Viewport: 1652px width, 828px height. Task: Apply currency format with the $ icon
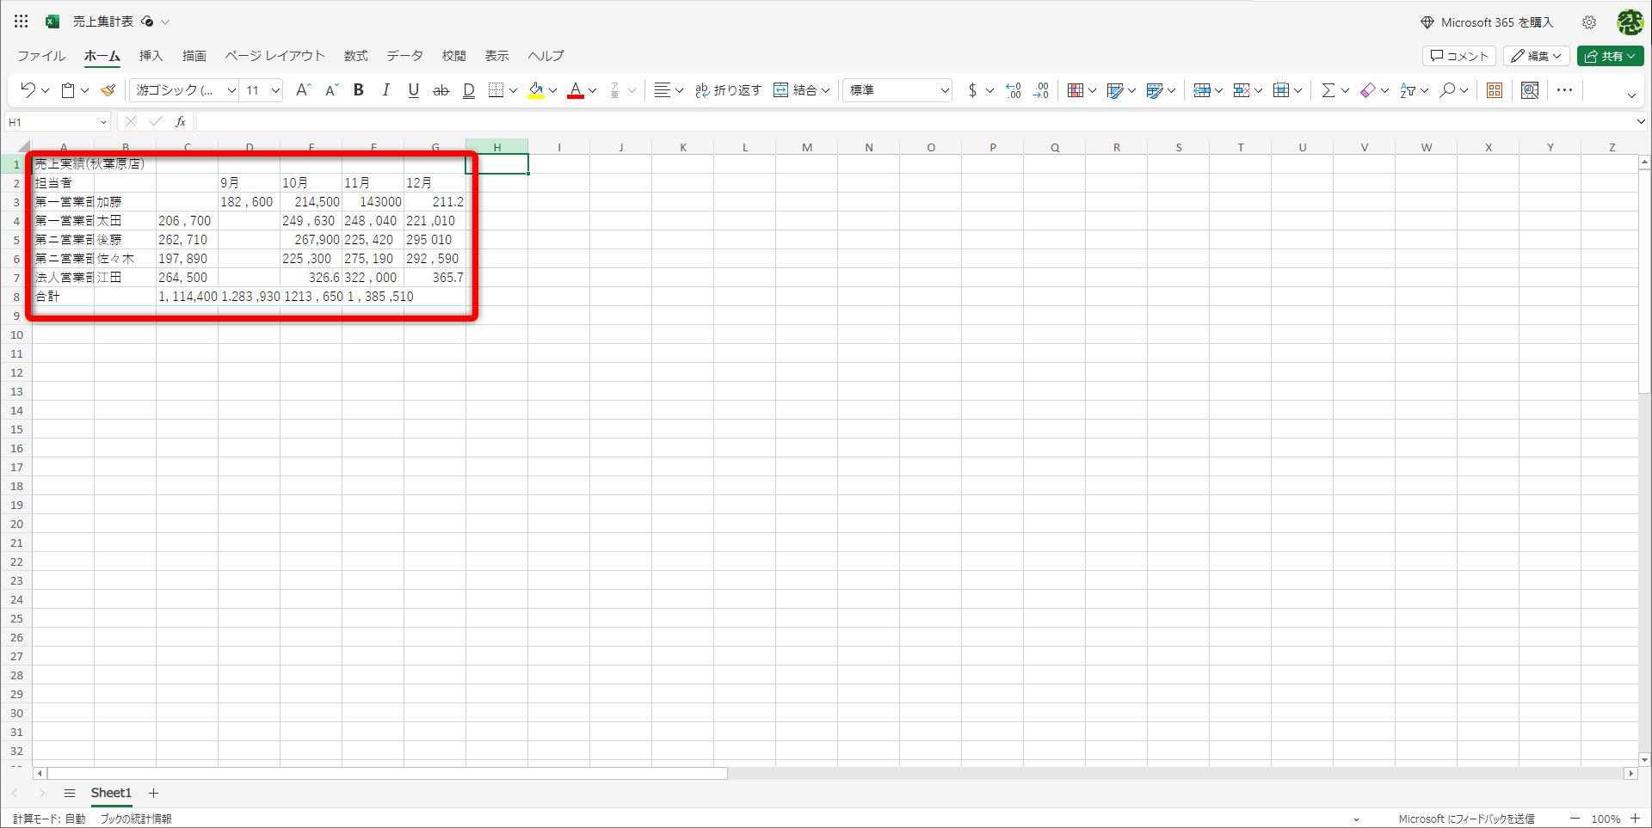[x=972, y=89]
